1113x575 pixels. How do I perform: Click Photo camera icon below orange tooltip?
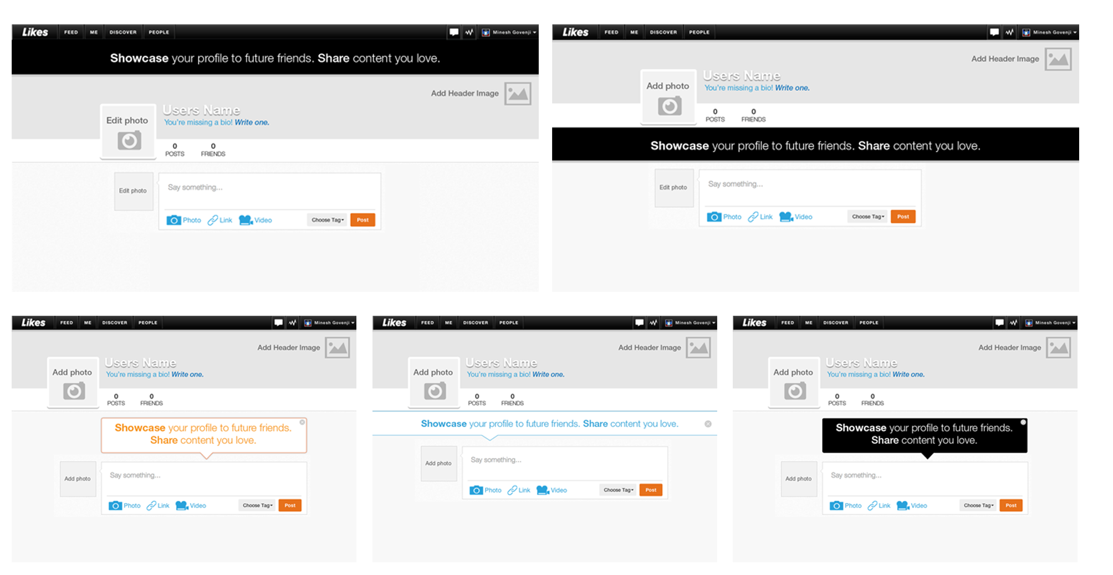coord(115,506)
